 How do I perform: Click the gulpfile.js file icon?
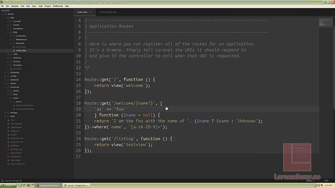click(8, 146)
